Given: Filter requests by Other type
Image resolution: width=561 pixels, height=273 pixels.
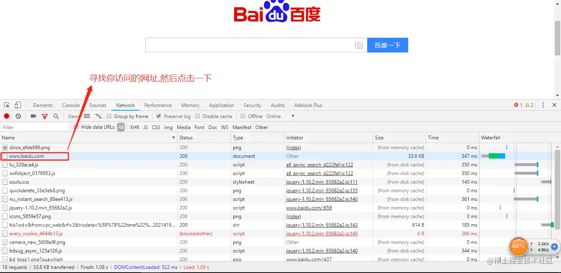Looking at the screenshot, I should 262,127.
